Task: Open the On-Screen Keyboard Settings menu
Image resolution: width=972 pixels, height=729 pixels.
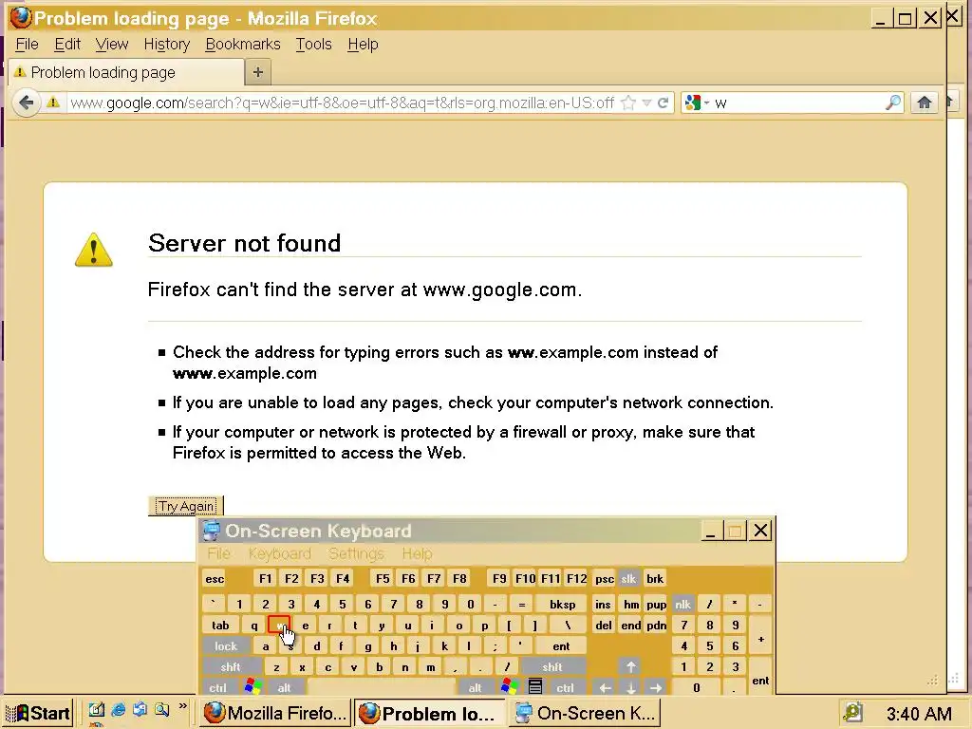Action: coord(357,553)
